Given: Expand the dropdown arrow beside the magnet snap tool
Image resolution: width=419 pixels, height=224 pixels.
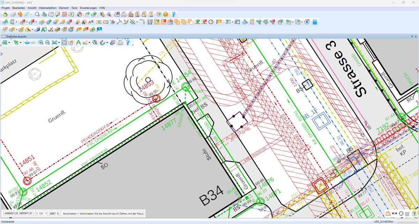Looking at the screenshot, I should 107,43.
